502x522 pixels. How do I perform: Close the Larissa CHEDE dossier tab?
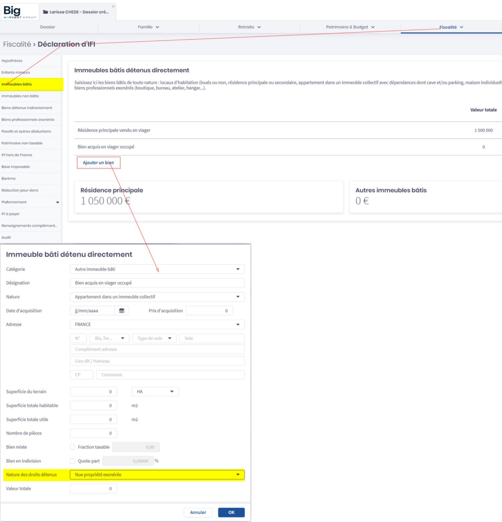[113, 7]
